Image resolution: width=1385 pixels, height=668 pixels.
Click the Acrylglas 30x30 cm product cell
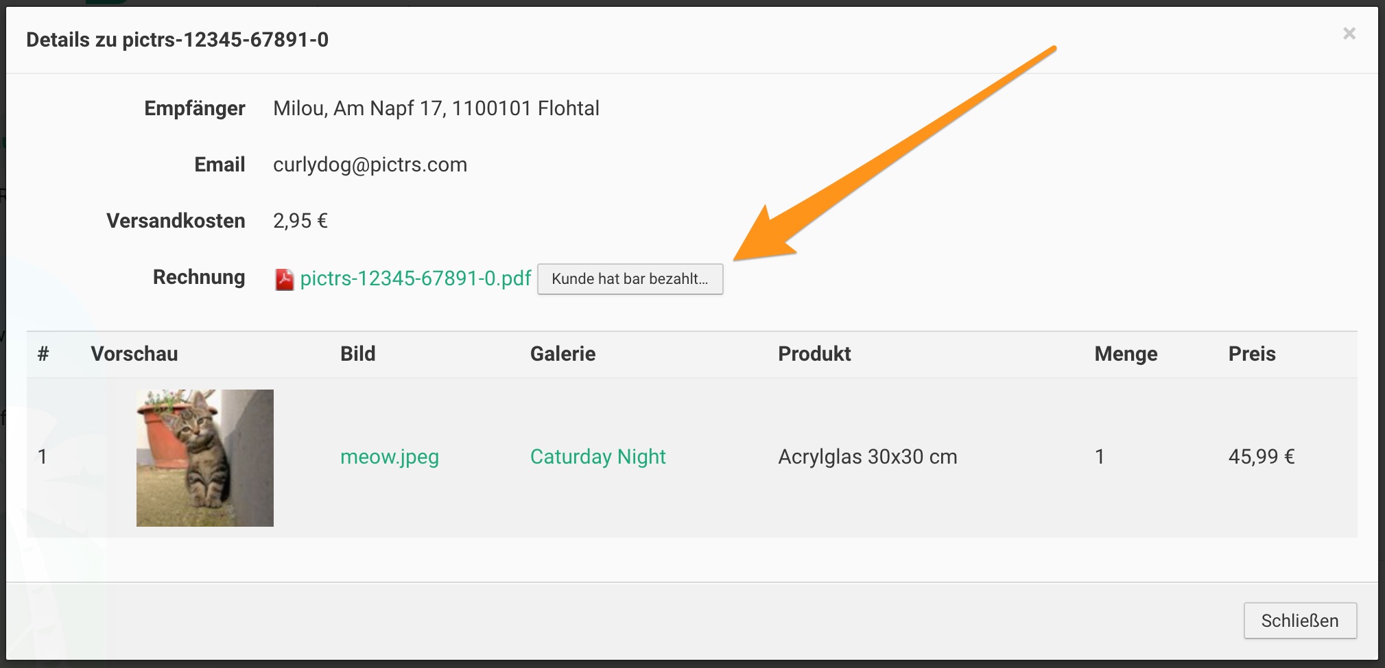pyautogui.click(x=867, y=457)
